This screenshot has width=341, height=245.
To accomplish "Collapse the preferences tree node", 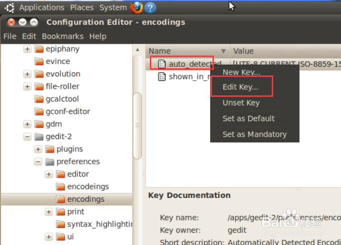I will (38, 161).
